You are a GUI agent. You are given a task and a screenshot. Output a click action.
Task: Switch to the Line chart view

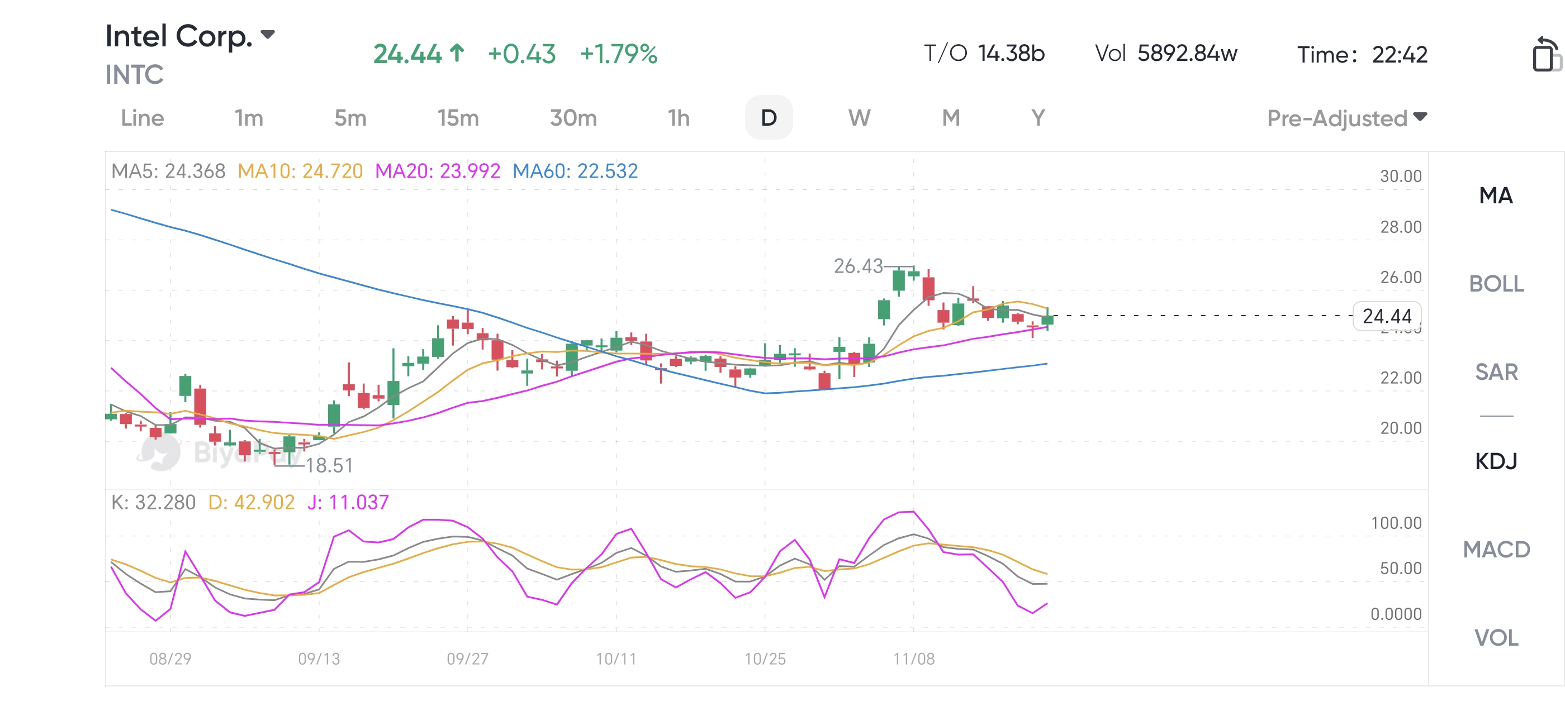pyautogui.click(x=142, y=118)
